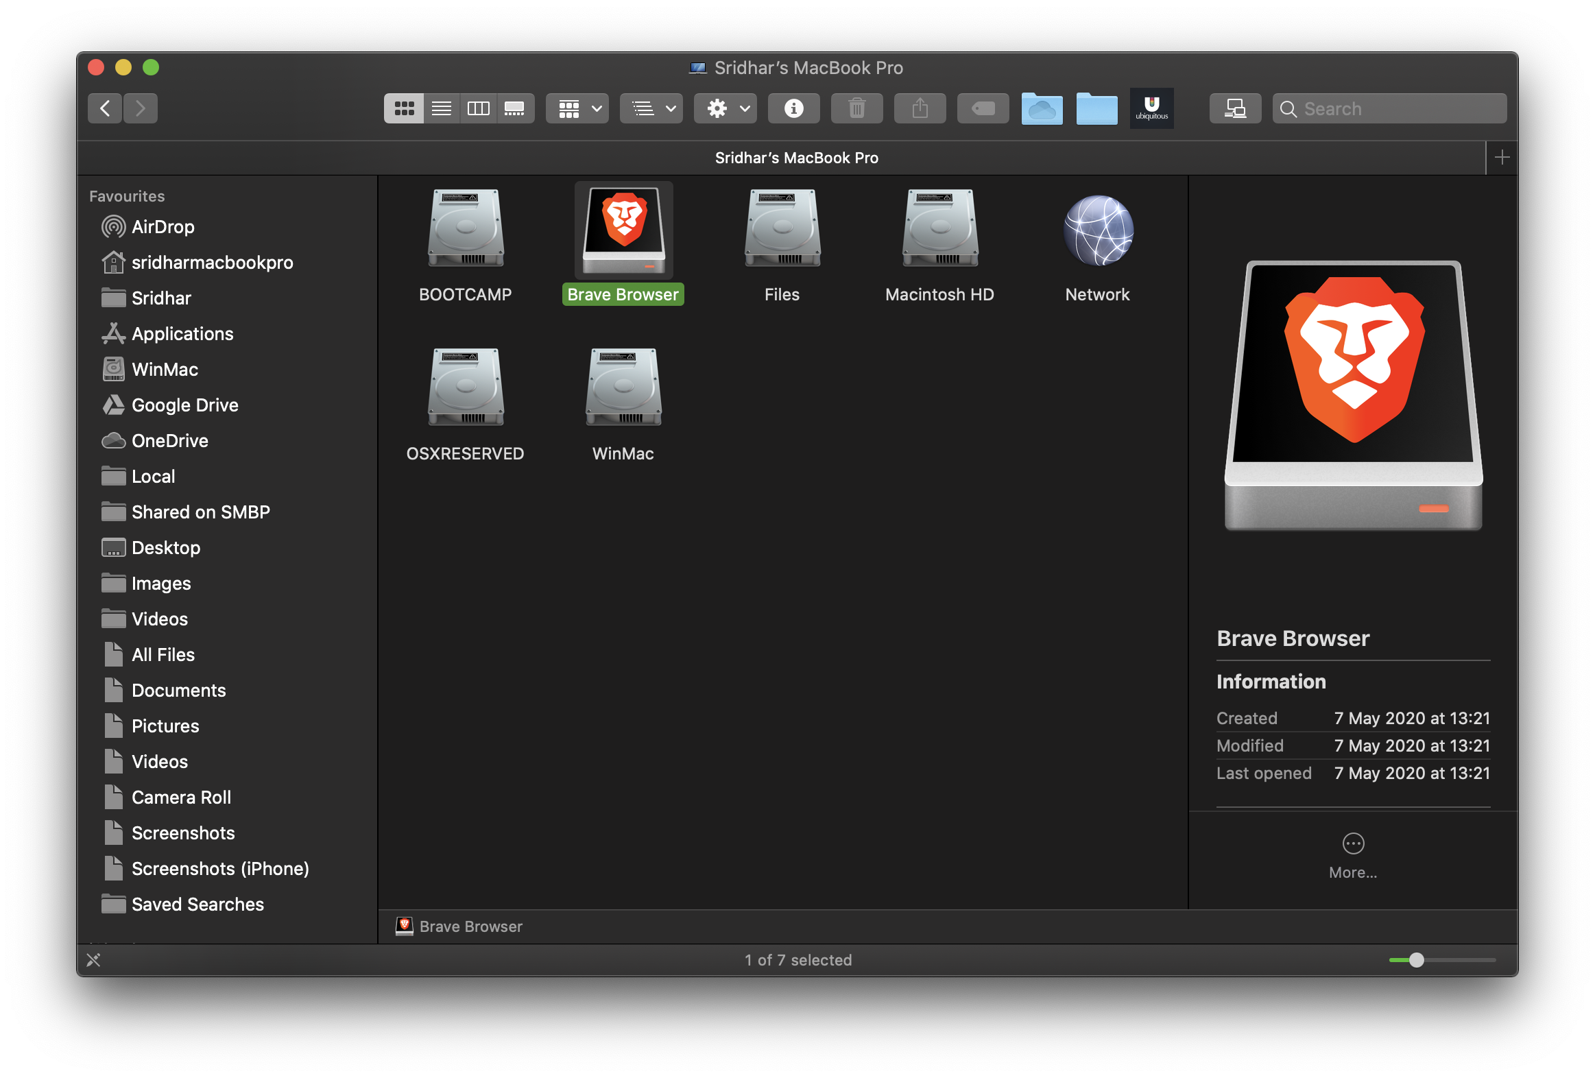Switch to column view mode
Viewport: 1595px width, 1078px height.
479,108
